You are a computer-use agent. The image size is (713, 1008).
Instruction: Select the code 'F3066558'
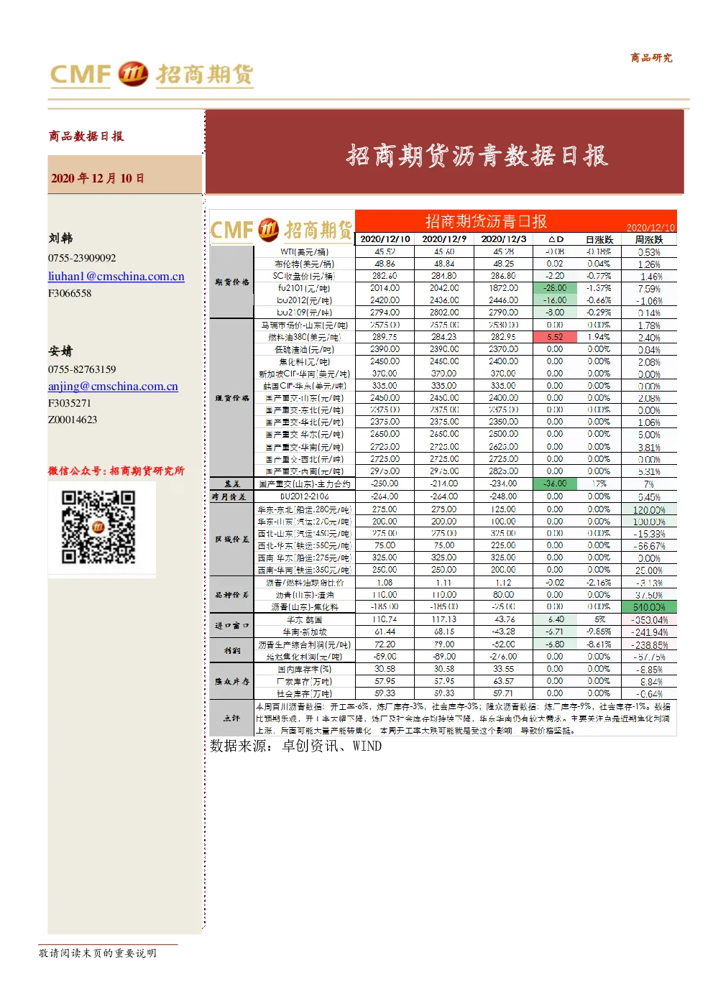[x=70, y=293]
